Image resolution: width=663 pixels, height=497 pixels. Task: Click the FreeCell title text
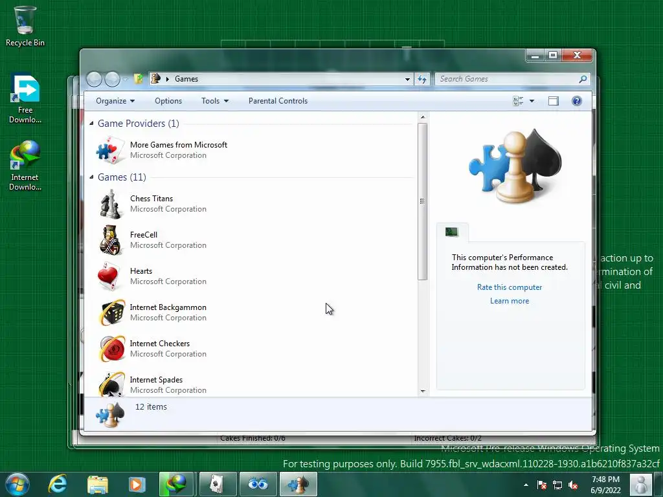click(143, 234)
